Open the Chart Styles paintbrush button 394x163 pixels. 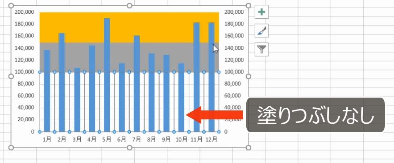click(x=261, y=31)
